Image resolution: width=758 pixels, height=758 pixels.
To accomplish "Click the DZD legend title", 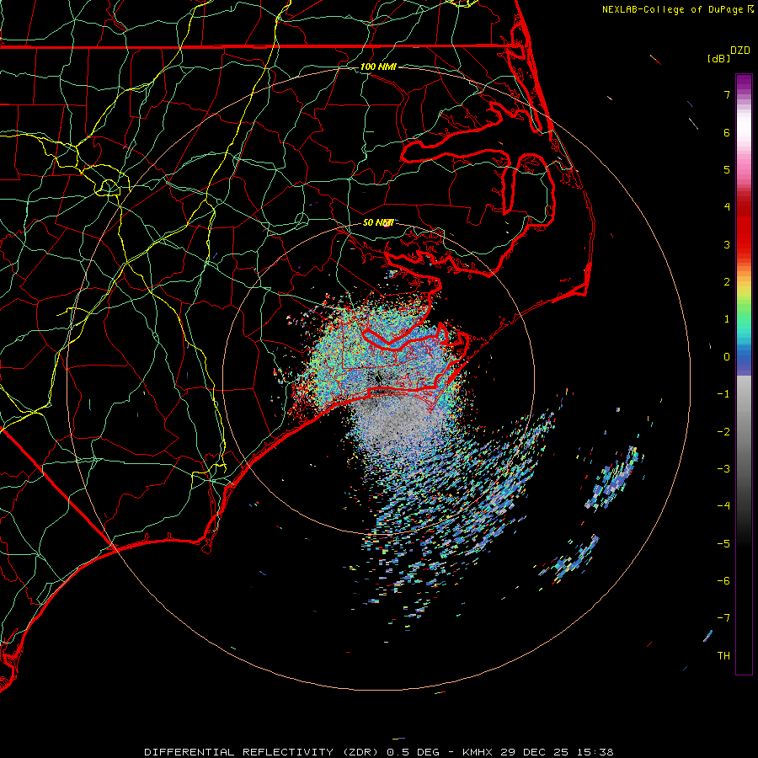I will pos(740,51).
